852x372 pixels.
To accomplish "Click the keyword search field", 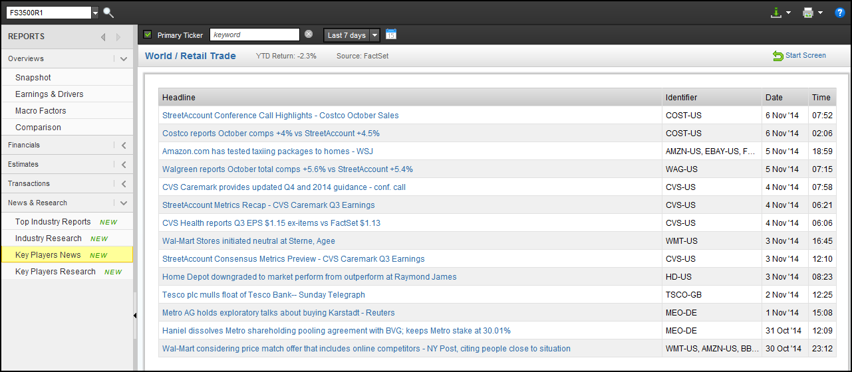I will click(x=255, y=35).
